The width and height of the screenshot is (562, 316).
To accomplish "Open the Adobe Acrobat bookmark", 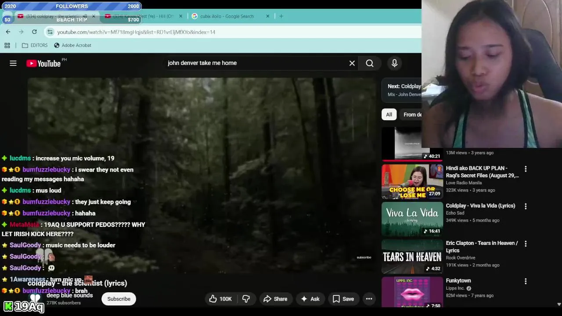I will [x=72, y=45].
